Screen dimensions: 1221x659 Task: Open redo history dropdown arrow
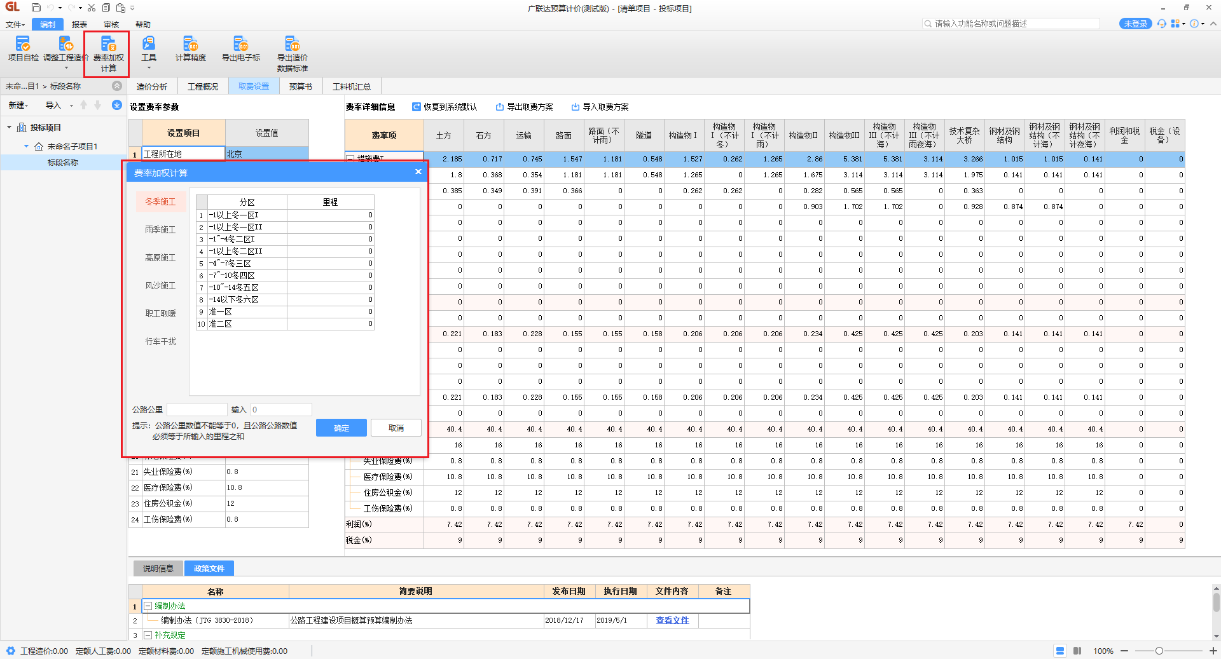[80, 8]
